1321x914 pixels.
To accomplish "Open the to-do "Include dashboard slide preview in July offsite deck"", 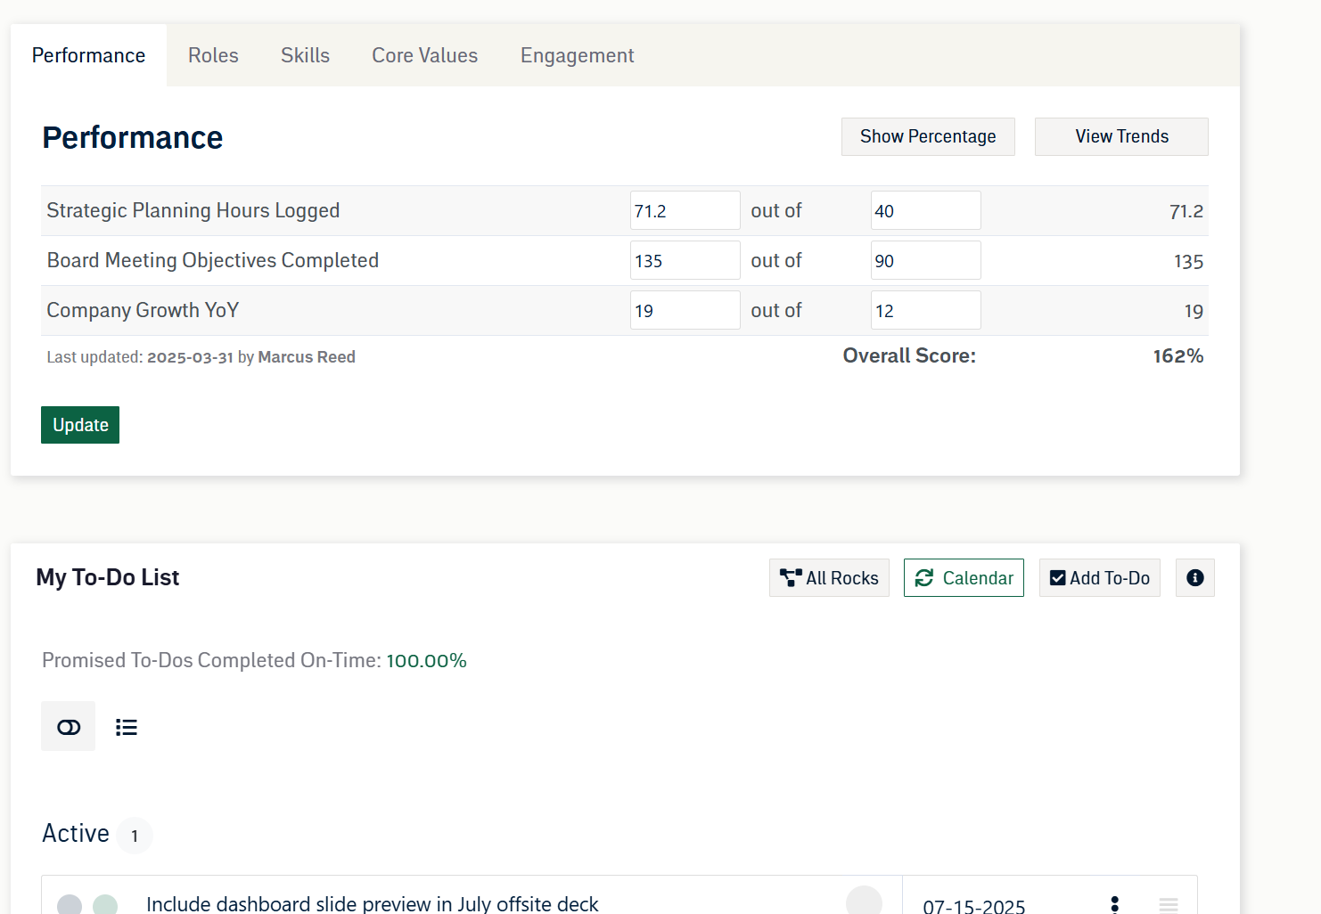I will click(x=373, y=903).
